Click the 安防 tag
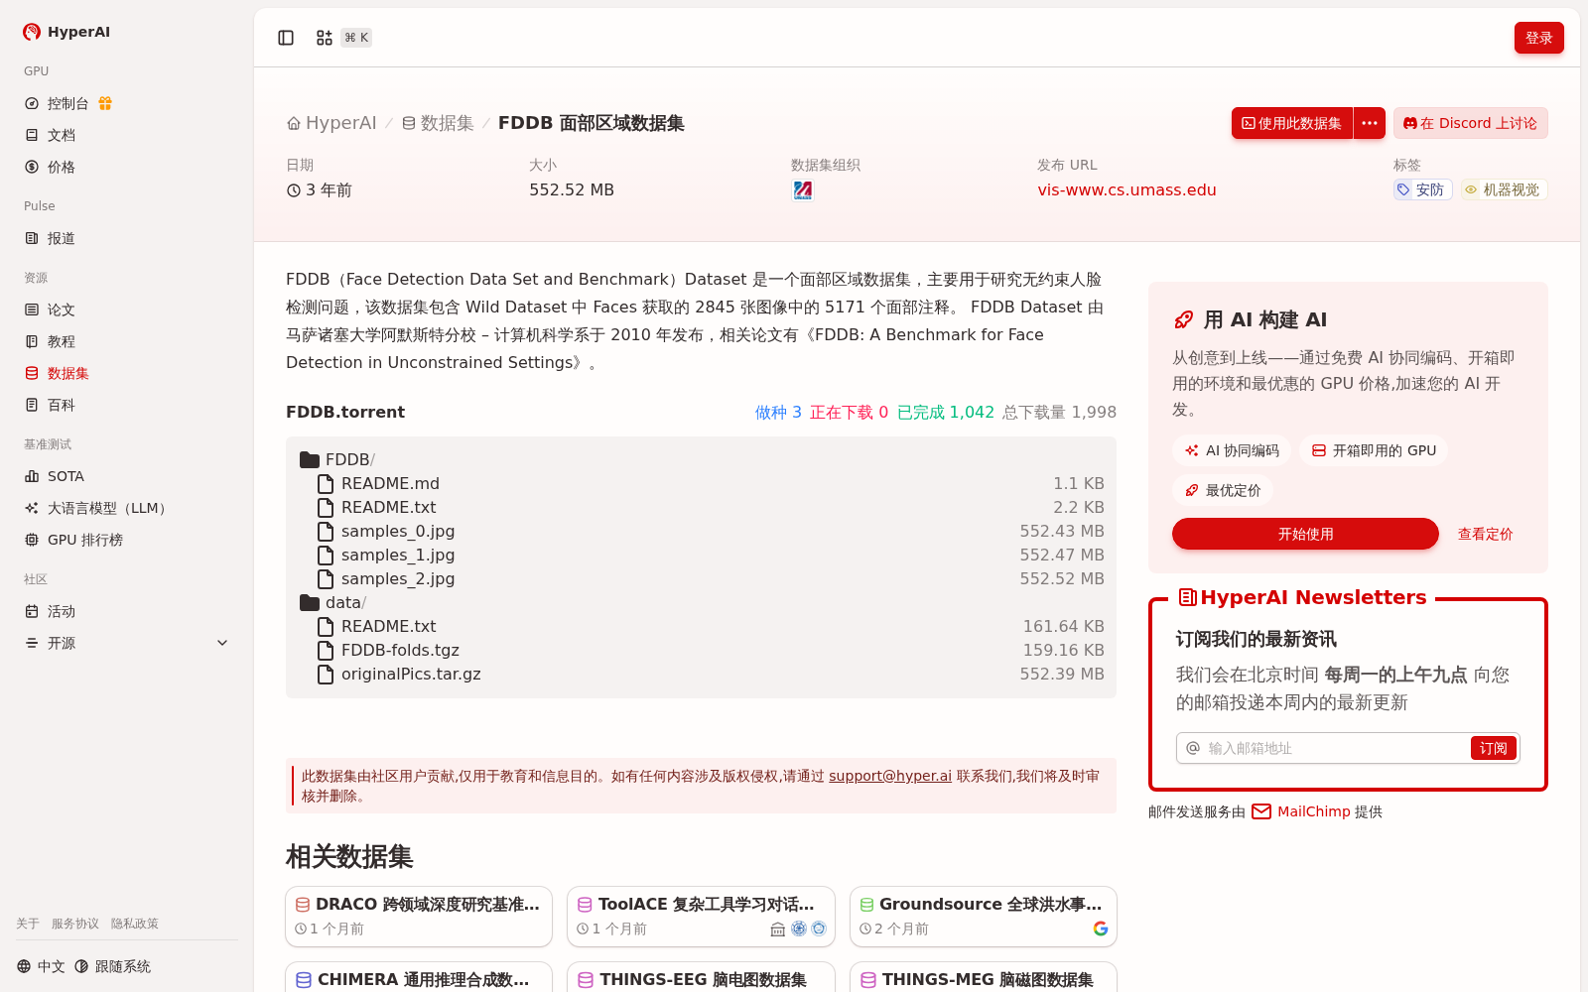Image resolution: width=1588 pixels, height=992 pixels. click(1422, 189)
